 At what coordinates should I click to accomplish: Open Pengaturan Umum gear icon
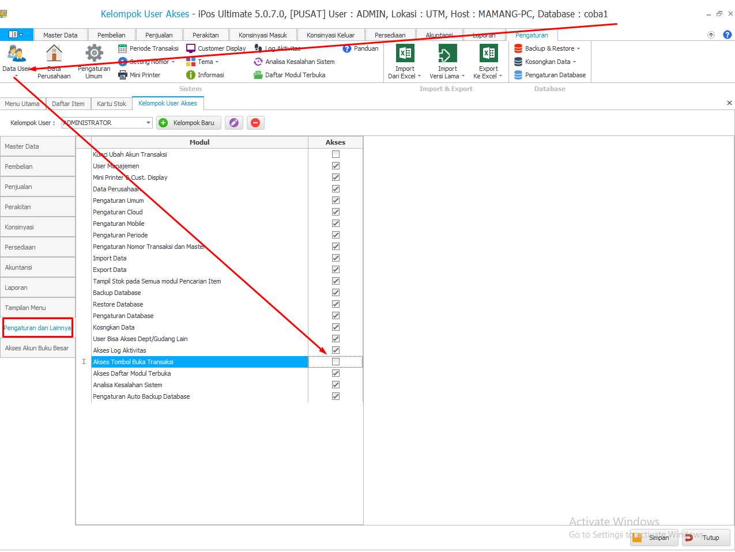click(94, 54)
